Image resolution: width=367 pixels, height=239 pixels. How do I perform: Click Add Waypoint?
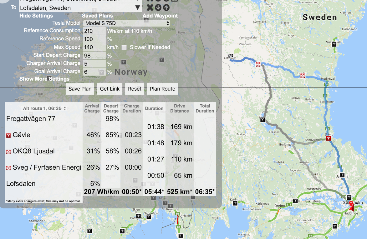click(160, 16)
